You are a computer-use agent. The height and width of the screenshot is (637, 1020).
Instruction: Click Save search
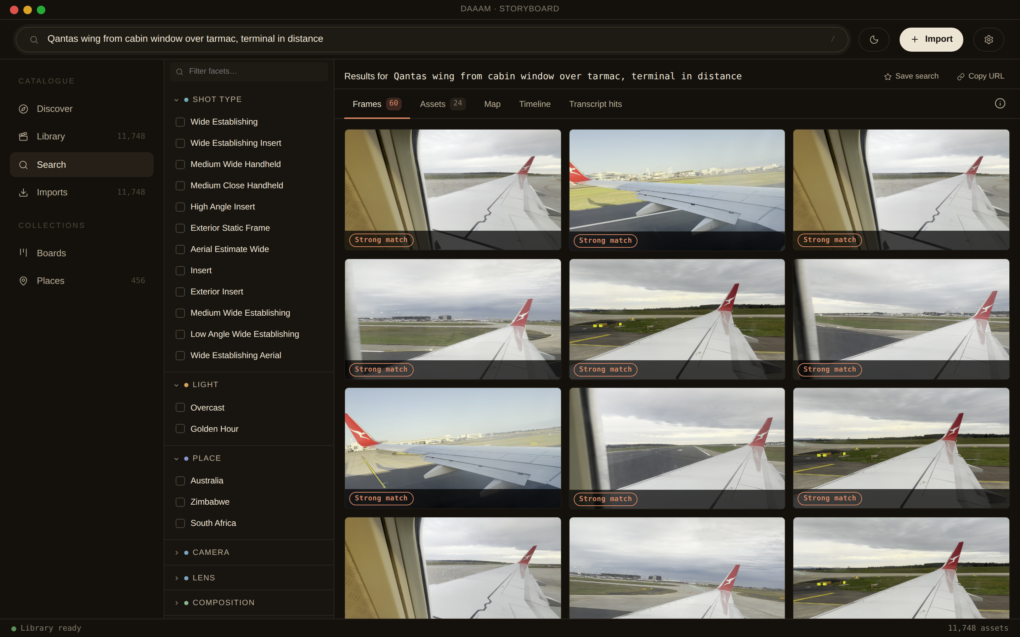click(911, 76)
